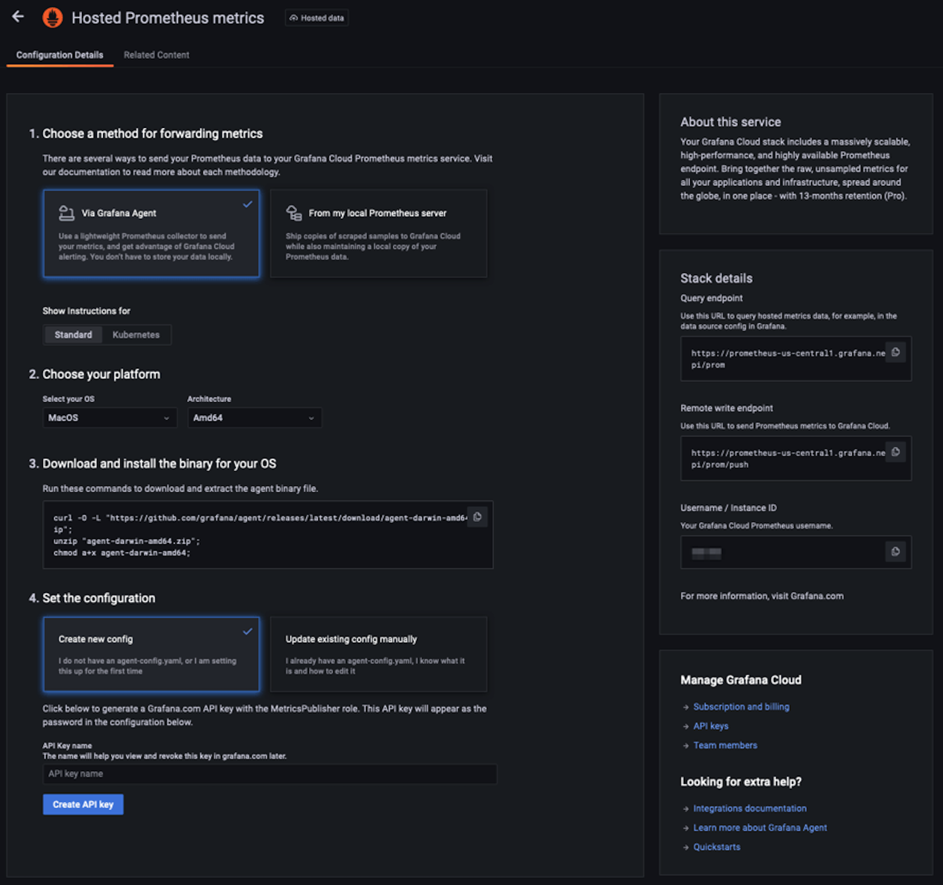Copy the Username / Instance ID
Image resolution: width=943 pixels, height=885 pixels.
click(x=895, y=552)
